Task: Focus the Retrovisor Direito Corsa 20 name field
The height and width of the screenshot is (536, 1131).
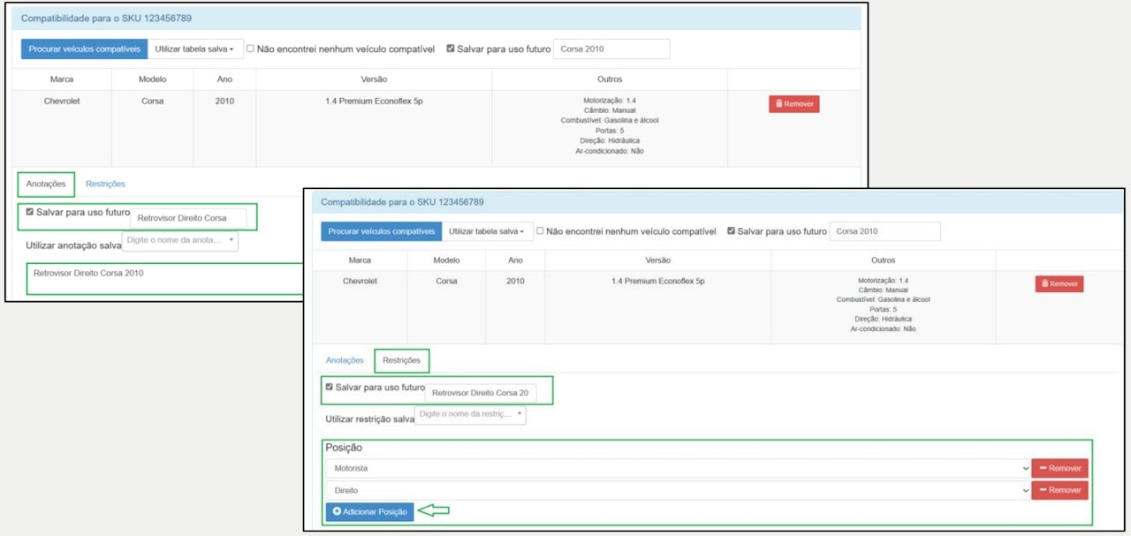Action: click(480, 393)
